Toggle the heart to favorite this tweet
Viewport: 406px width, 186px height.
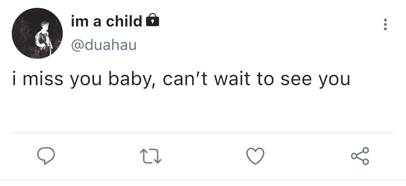pos(255,156)
